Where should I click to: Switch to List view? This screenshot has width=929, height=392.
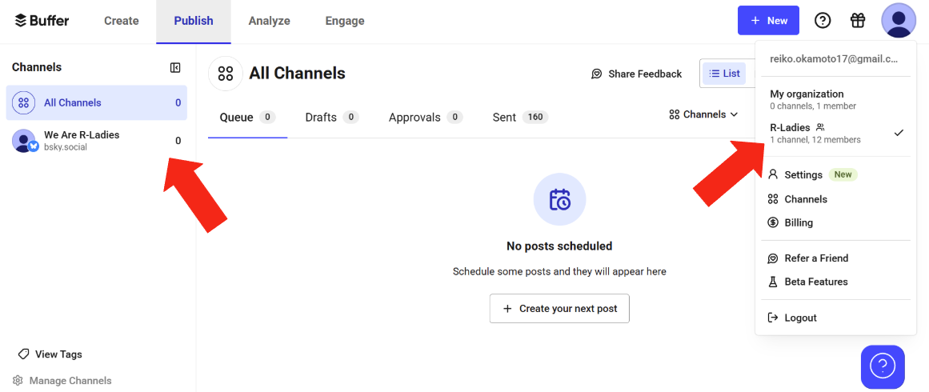click(x=724, y=74)
